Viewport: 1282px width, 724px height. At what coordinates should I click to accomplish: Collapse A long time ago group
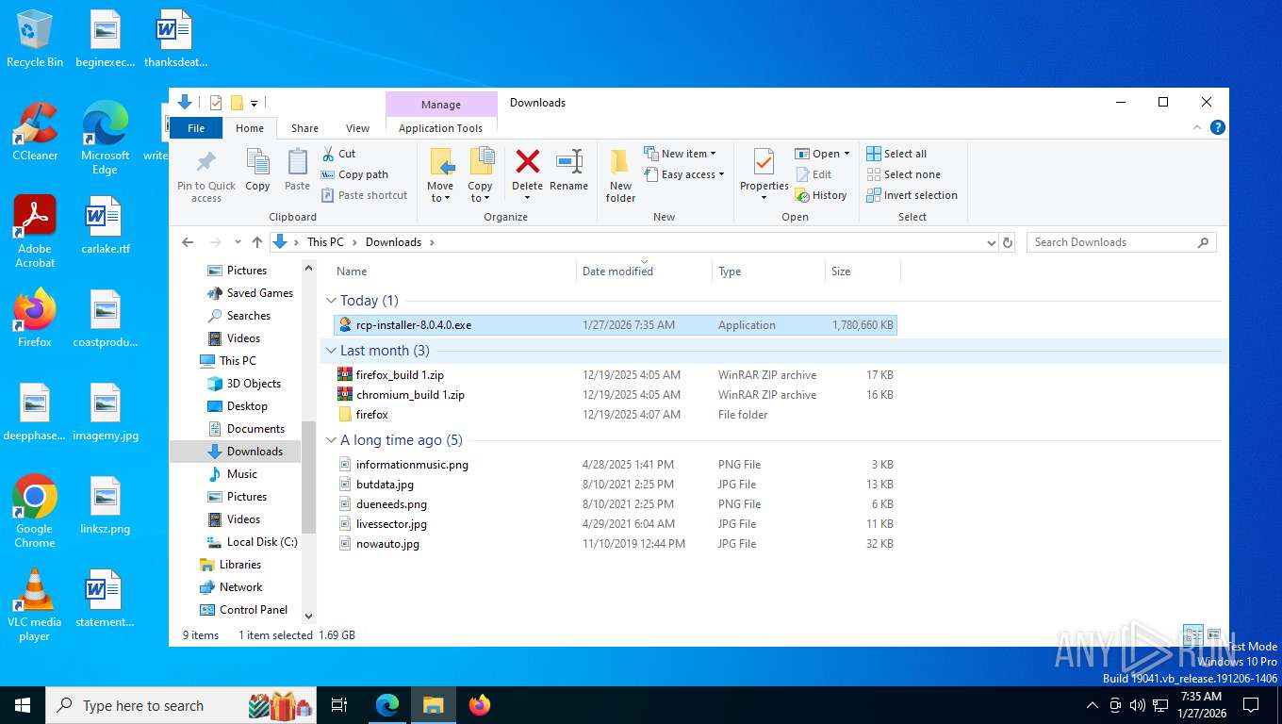[331, 440]
